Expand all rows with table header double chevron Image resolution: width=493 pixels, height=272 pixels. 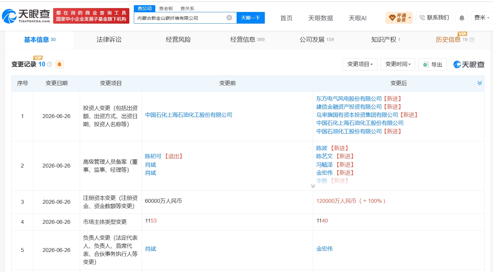pos(480,83)
